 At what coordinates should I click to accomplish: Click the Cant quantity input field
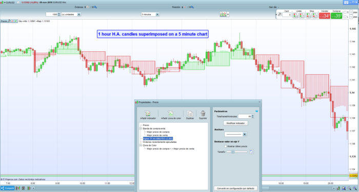pos(287,15)
